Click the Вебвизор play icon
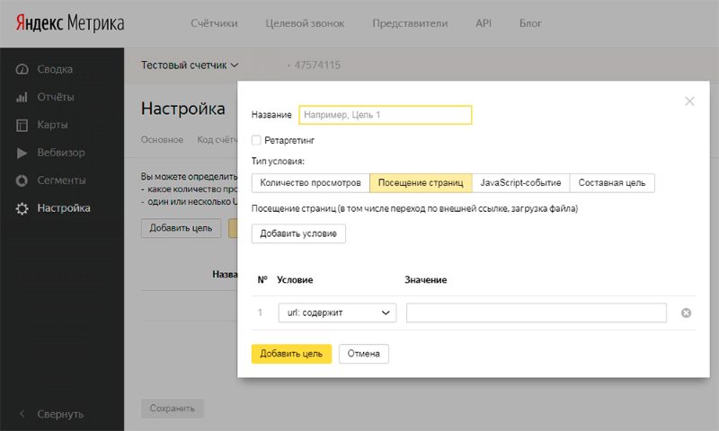The height and width of the screenshot is (431, 719). 22,153
